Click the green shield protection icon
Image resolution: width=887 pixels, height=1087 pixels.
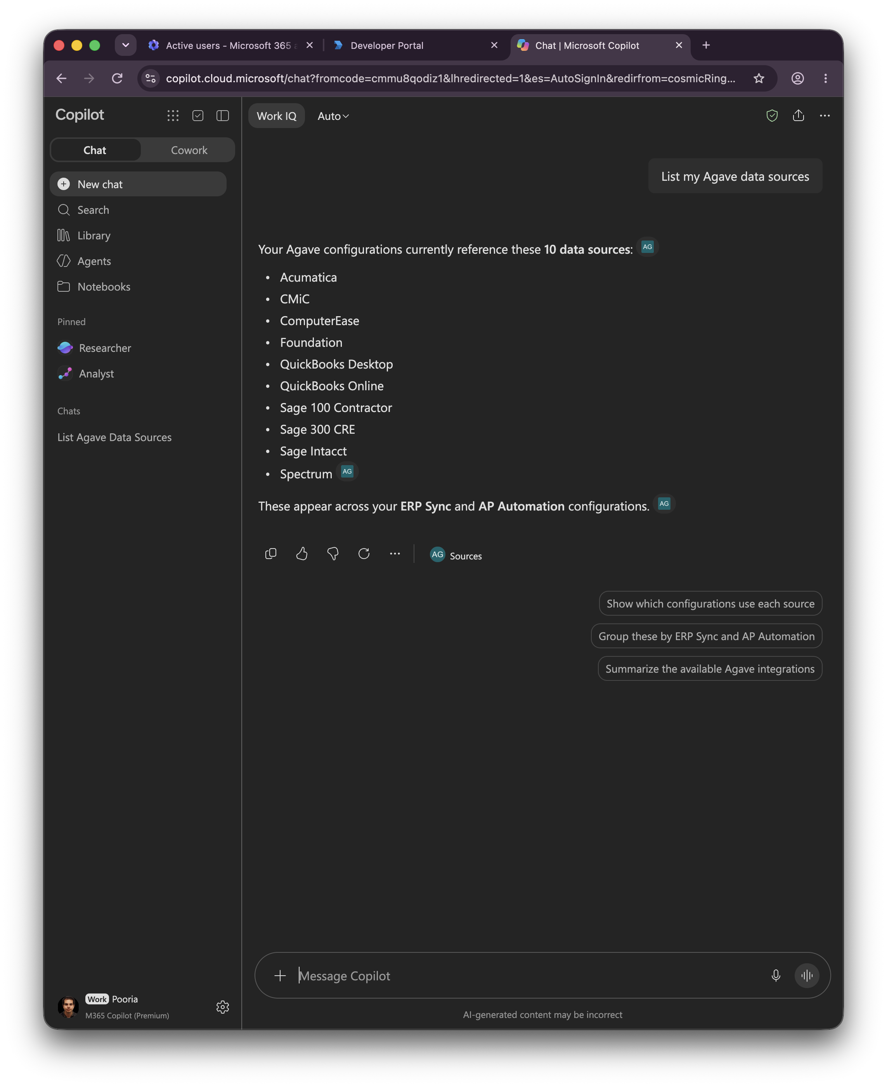771,116
